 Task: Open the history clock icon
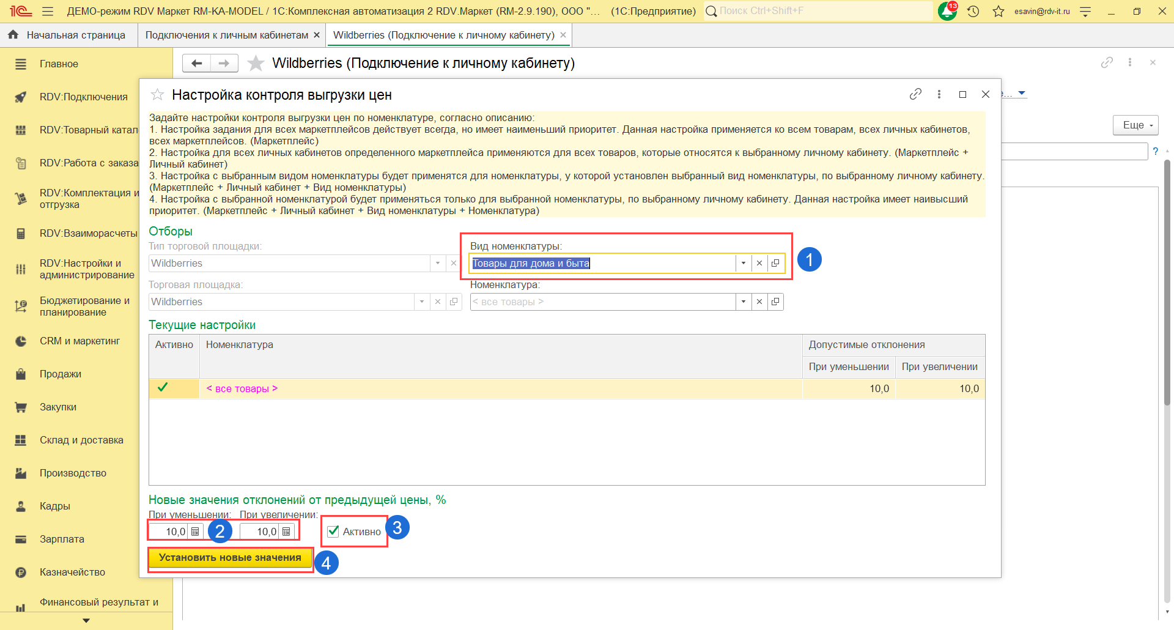973,11
